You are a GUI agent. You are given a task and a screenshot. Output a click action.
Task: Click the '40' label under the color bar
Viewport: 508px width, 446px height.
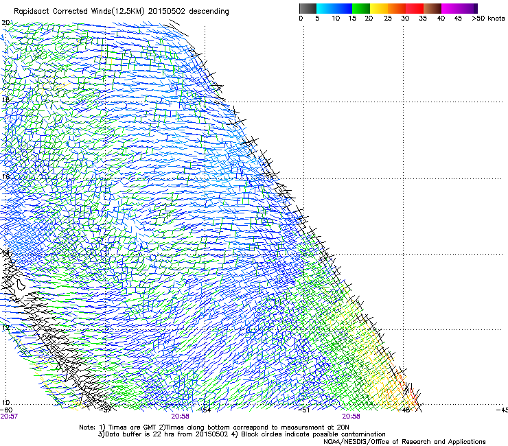point(441,19)
